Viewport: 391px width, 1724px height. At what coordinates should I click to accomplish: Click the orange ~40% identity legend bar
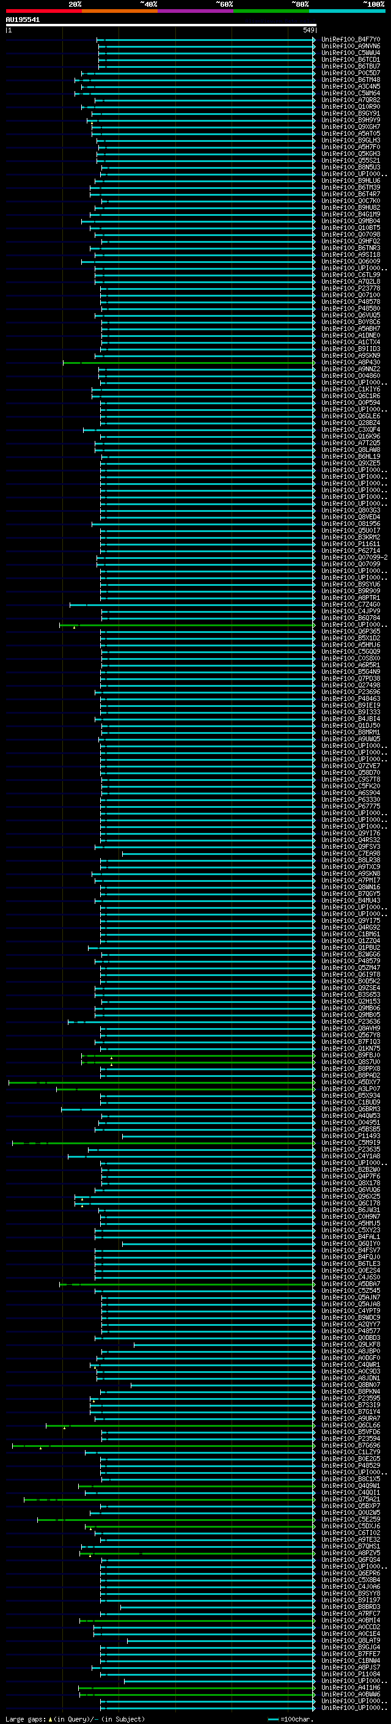[x=120, y=12]
